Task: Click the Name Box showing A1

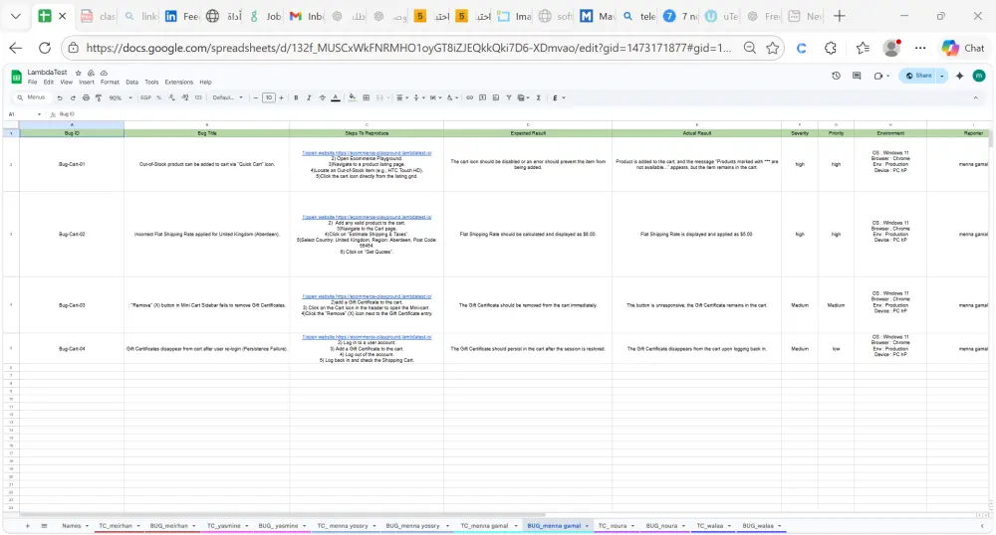Action: point(24,114)
